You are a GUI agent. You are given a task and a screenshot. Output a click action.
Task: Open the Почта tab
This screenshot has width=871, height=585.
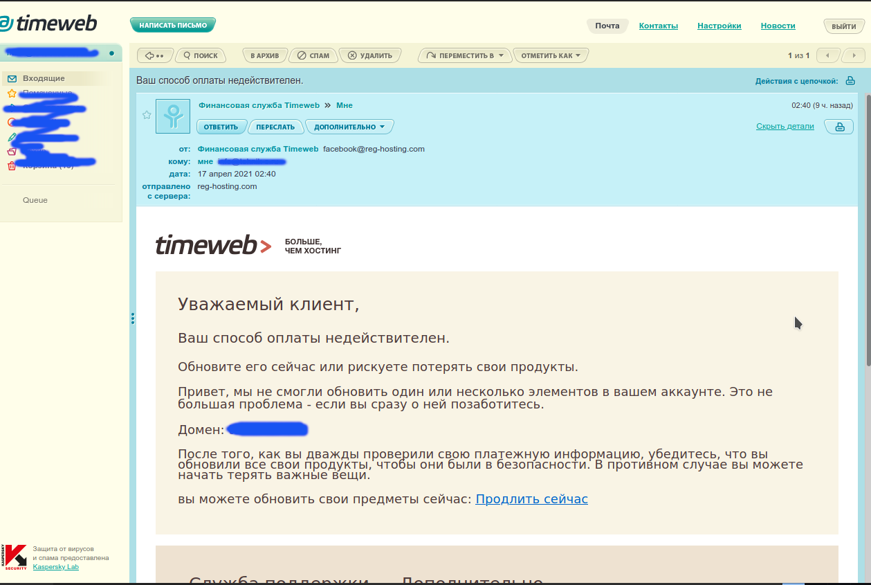607,26
